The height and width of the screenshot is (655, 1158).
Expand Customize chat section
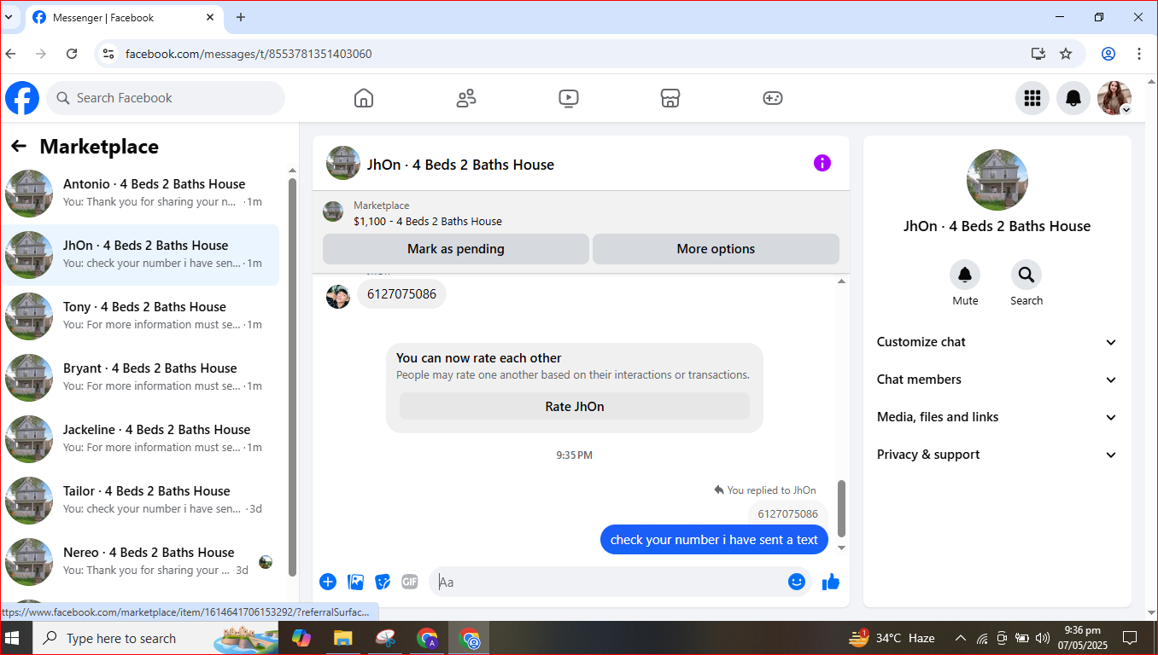pos(997,342)
